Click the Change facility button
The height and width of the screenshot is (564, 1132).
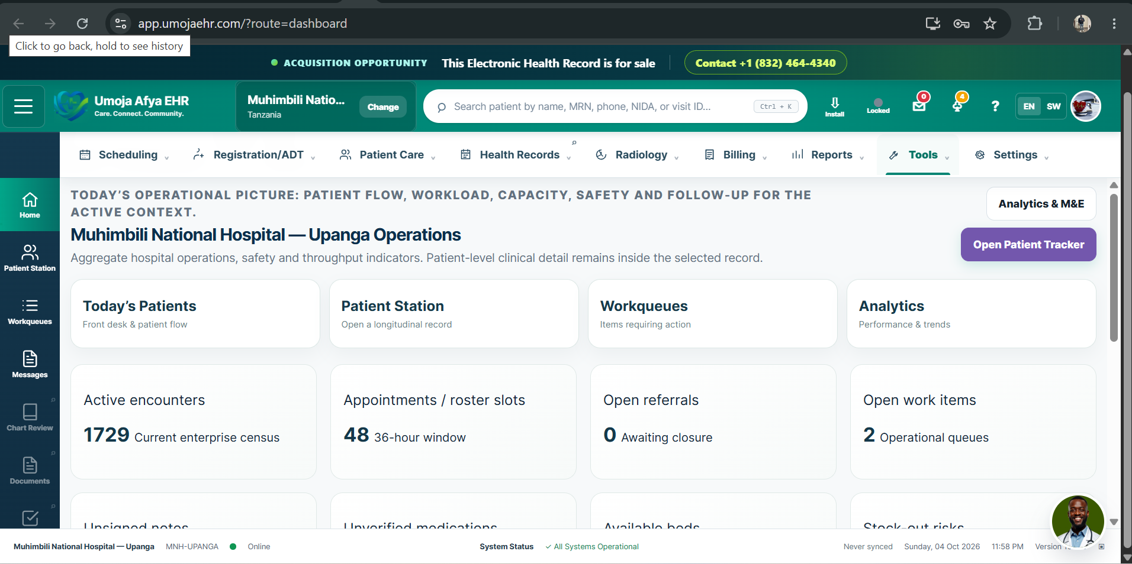(x=383, y=107)
